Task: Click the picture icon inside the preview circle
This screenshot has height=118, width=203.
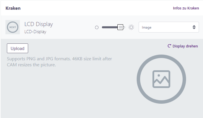Action: pyautogui.click(x=161, y=79)
